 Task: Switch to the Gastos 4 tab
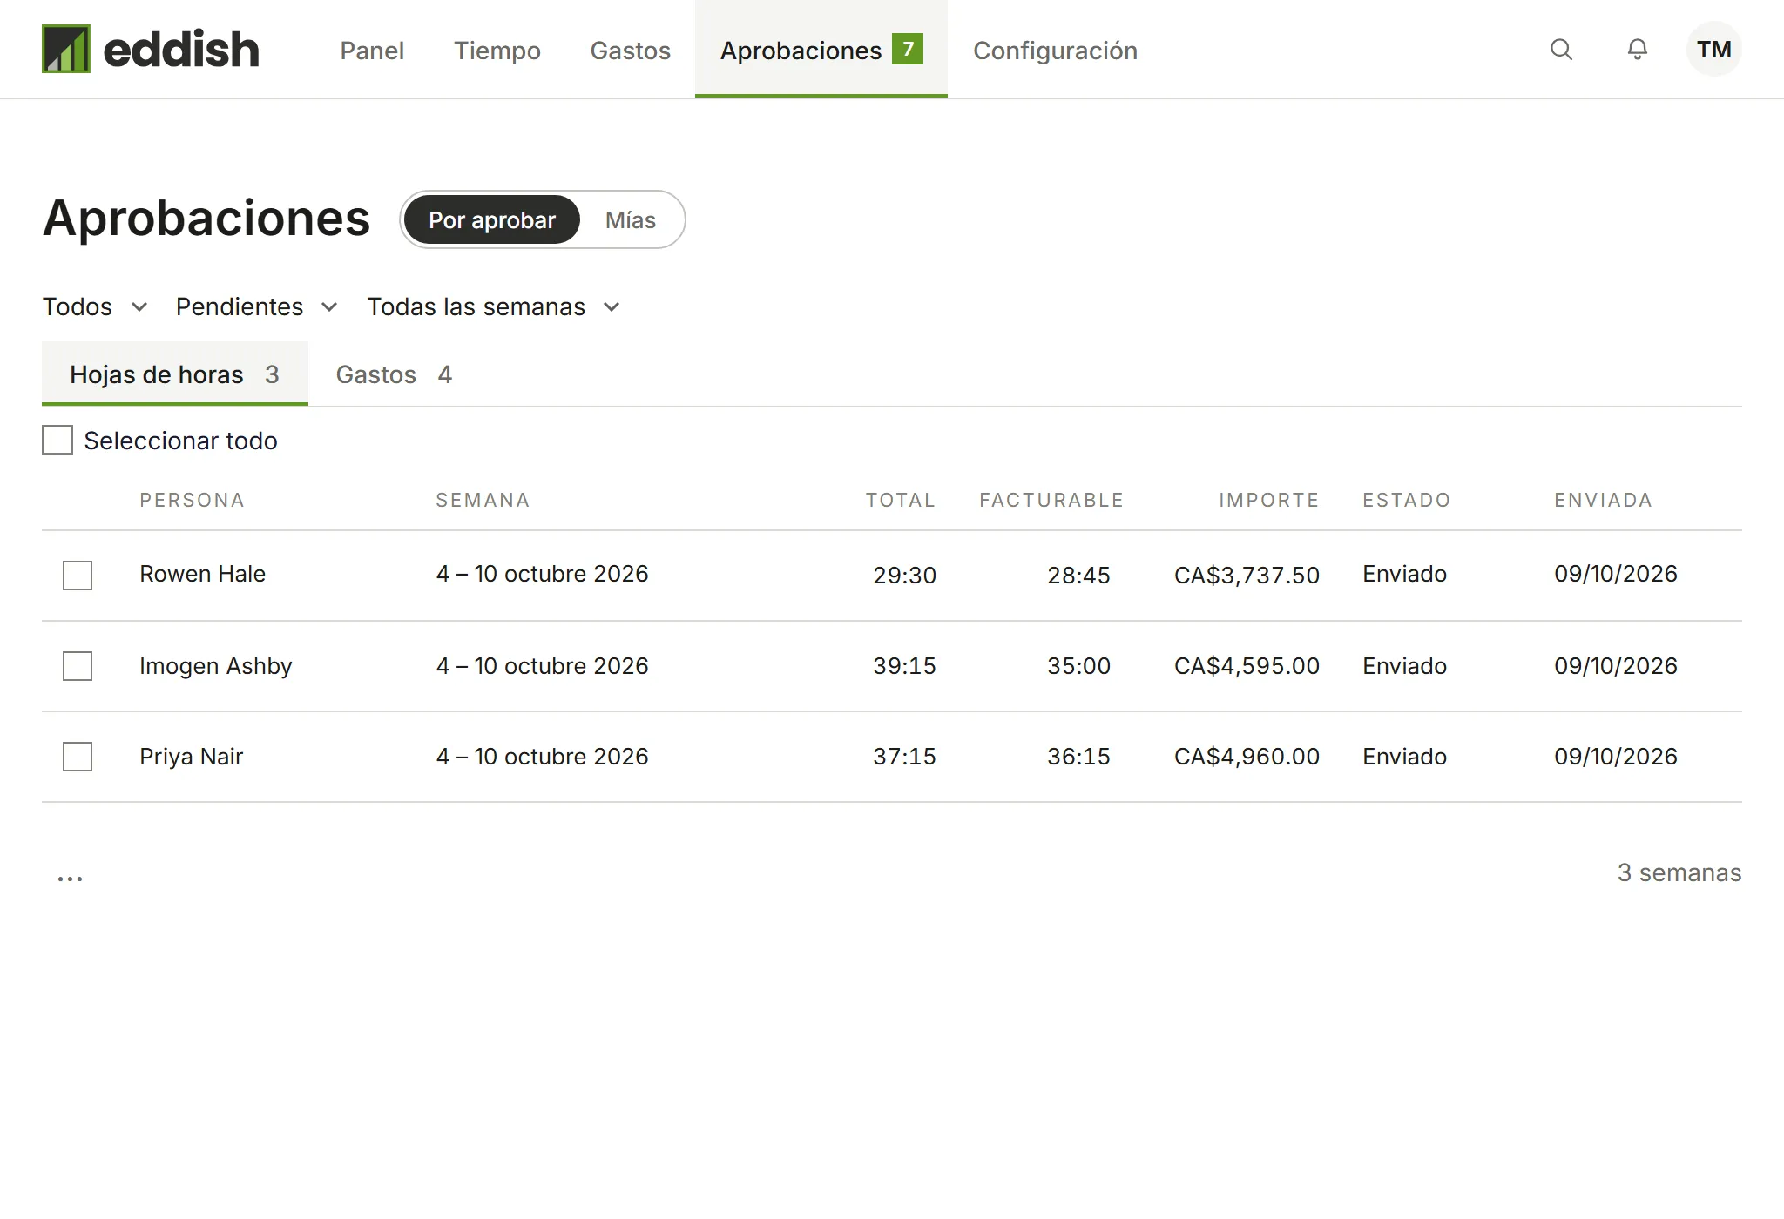tap(394, 374)
